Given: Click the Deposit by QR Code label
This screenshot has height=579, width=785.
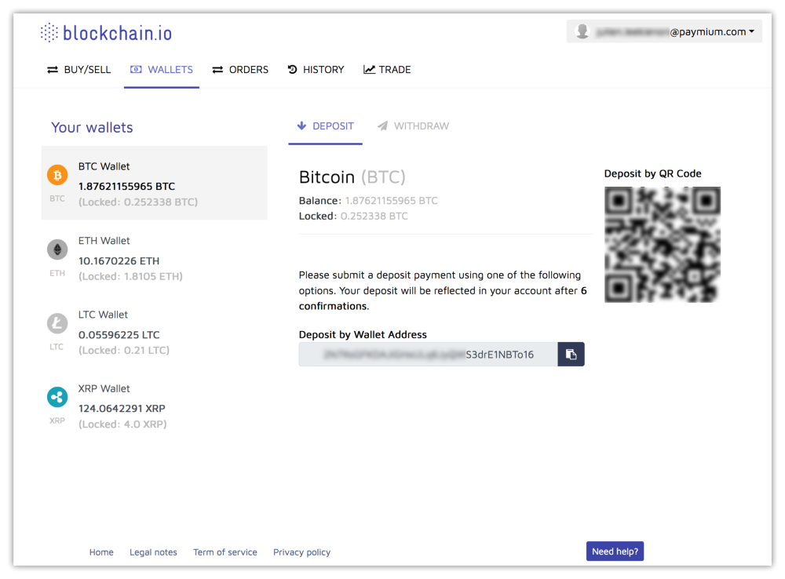Looking at the screenshot, I should (652, 173).
